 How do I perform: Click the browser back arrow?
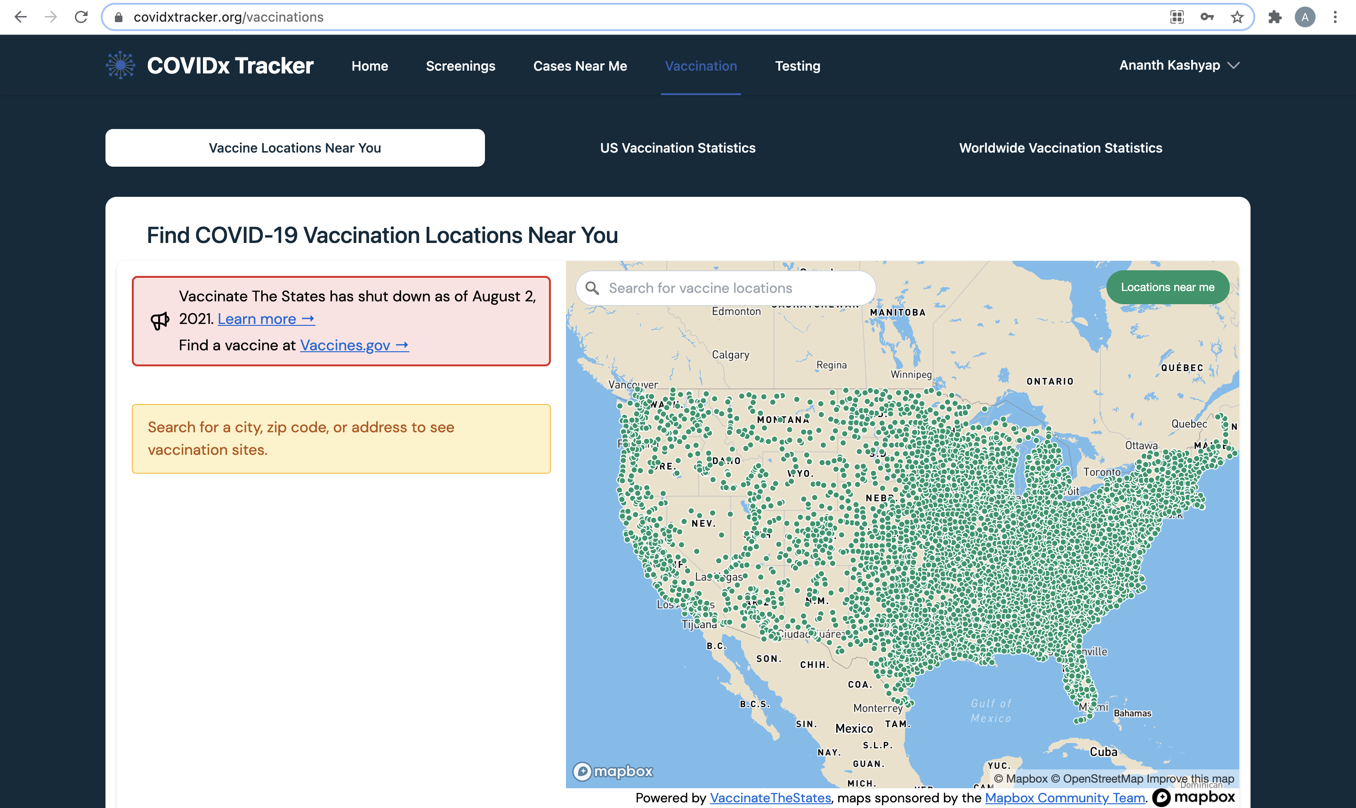pyautogui.click(x=21, y=17)
